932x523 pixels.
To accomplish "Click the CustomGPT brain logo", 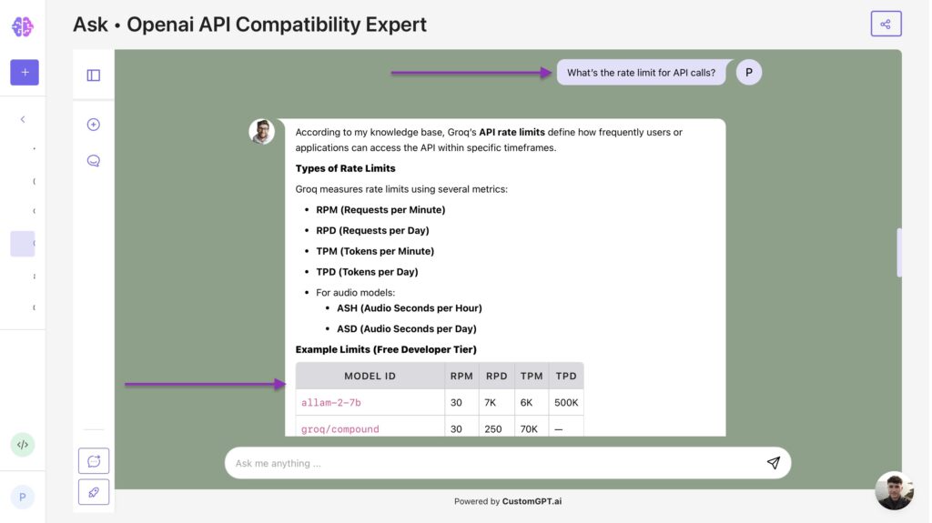I will click(x=23, y=26).
